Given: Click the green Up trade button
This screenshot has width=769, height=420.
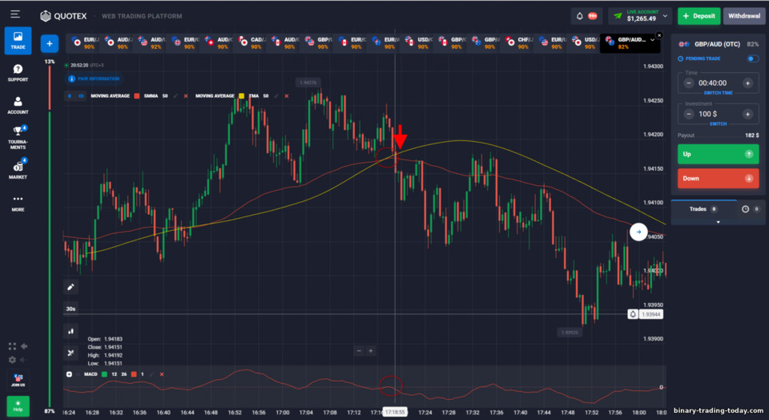Looking at the screenshot, I should (x=718, y=154).
